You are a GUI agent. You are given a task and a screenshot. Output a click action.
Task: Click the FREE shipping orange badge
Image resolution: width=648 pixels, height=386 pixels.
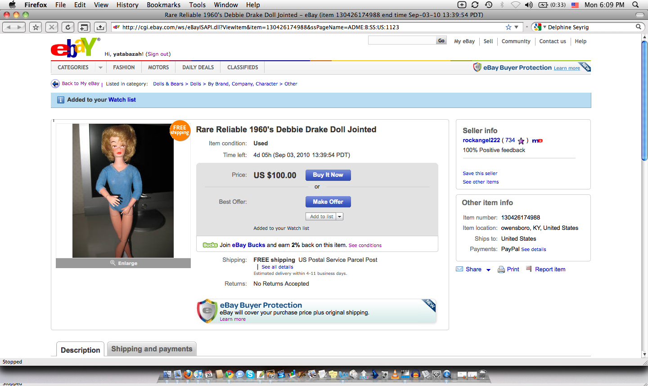click(x=180, y=130)
